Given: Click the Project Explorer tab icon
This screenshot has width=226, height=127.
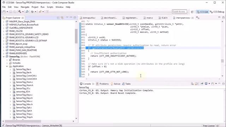Looking at the screenshot, I should 4,18.
